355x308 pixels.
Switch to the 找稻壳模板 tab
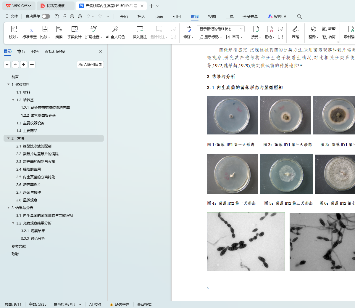coord(56,6)
